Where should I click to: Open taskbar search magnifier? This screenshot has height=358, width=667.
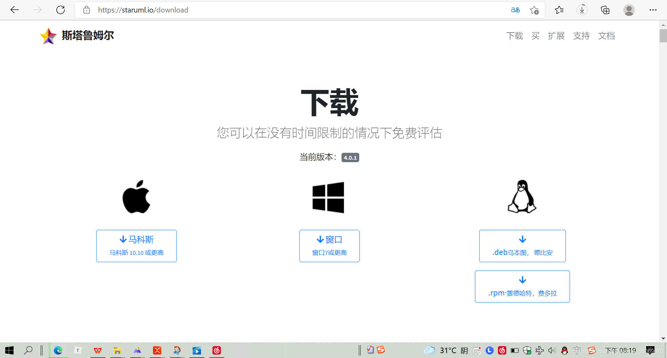click(x=28, y=350)
